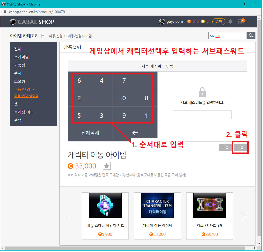This screenshot has height=252, width=263.
Task: Click the address bar URL
Action: (37, 12)
